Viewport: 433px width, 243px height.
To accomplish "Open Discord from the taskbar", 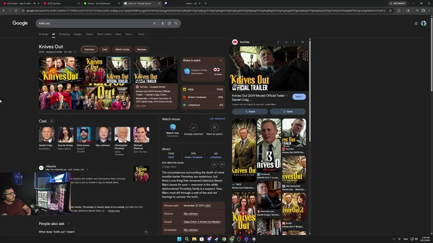I will point(209,239).
